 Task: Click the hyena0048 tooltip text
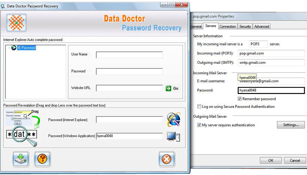248,78
